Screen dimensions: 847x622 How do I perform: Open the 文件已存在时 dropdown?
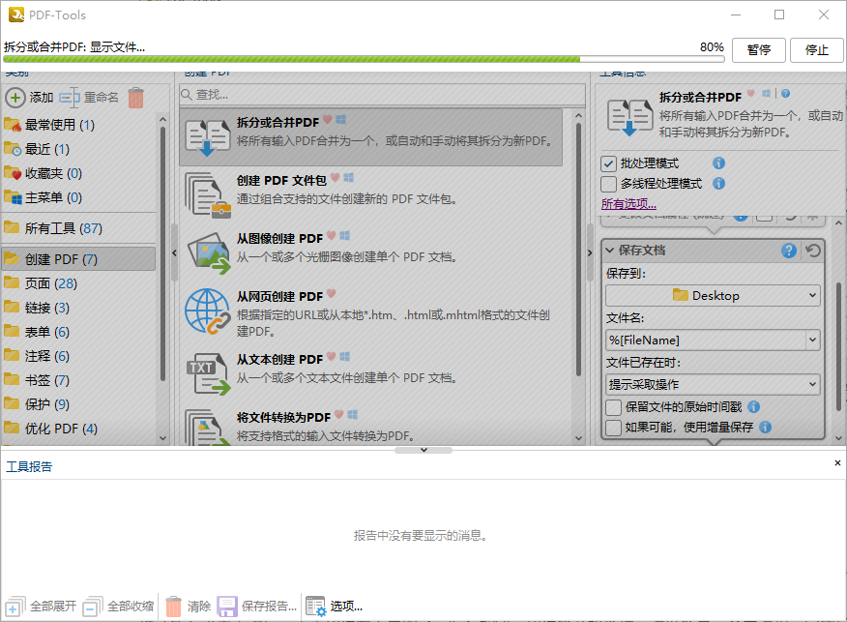pos(713,384)
